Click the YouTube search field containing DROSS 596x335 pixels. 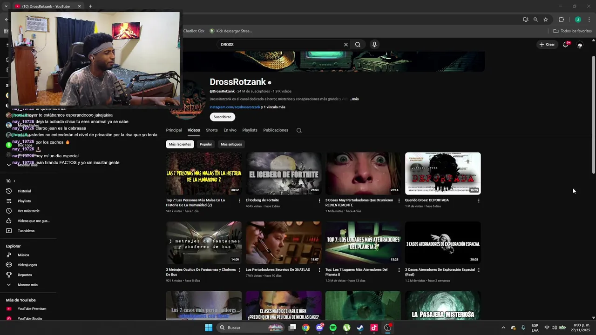click(x=279, y=45)
